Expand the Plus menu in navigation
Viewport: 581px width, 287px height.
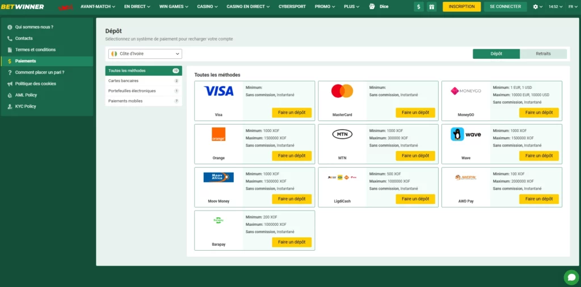(352, 7)
